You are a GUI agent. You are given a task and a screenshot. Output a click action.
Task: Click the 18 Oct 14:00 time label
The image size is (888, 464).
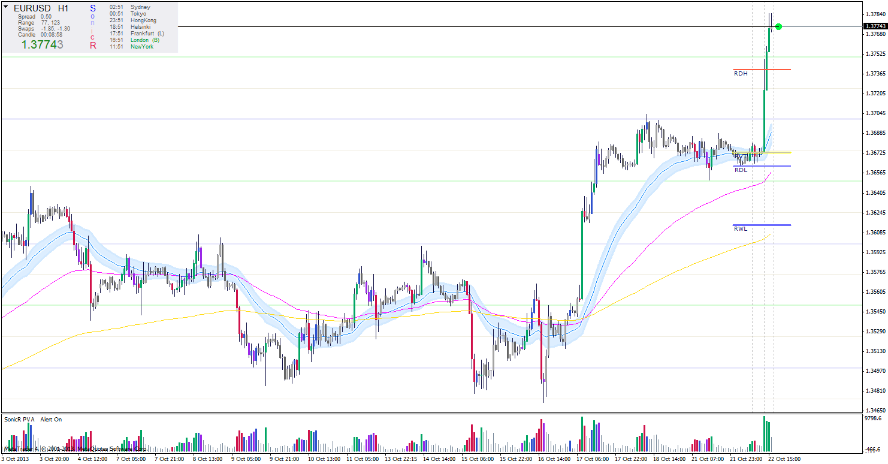tap(669, 459)
